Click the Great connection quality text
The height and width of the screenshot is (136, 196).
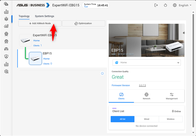(x=118, y=77)
